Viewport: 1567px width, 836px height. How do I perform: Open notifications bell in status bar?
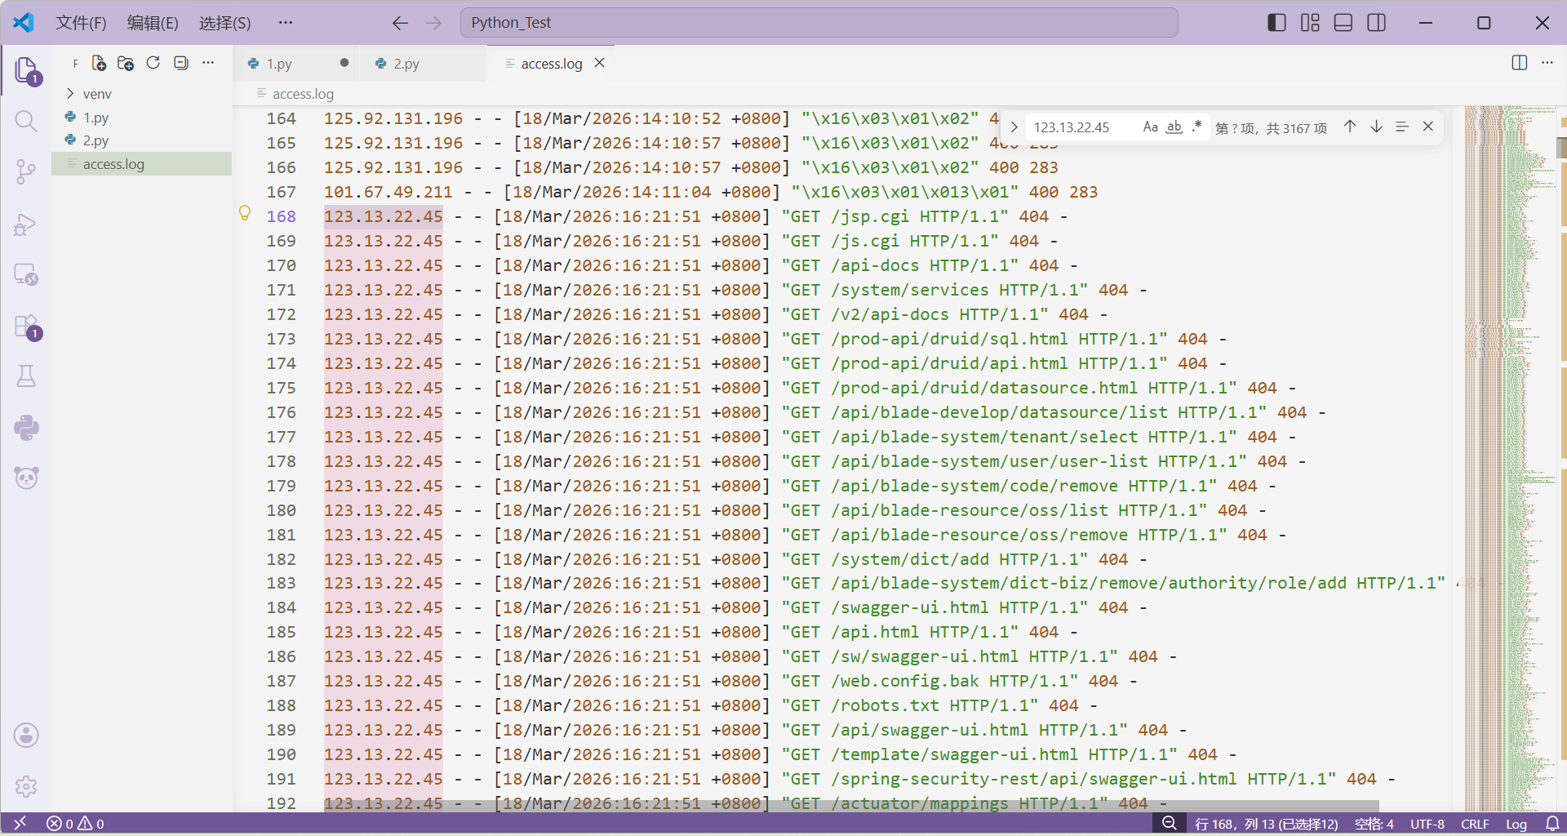[x=1552, y=823]
